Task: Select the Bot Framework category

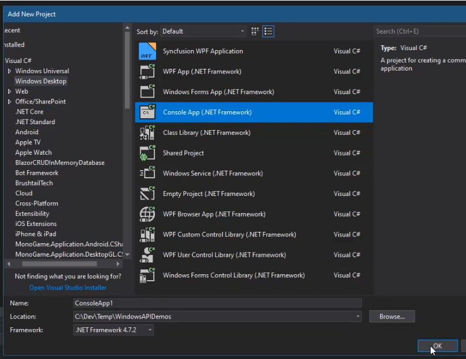Action: point(37,173)
